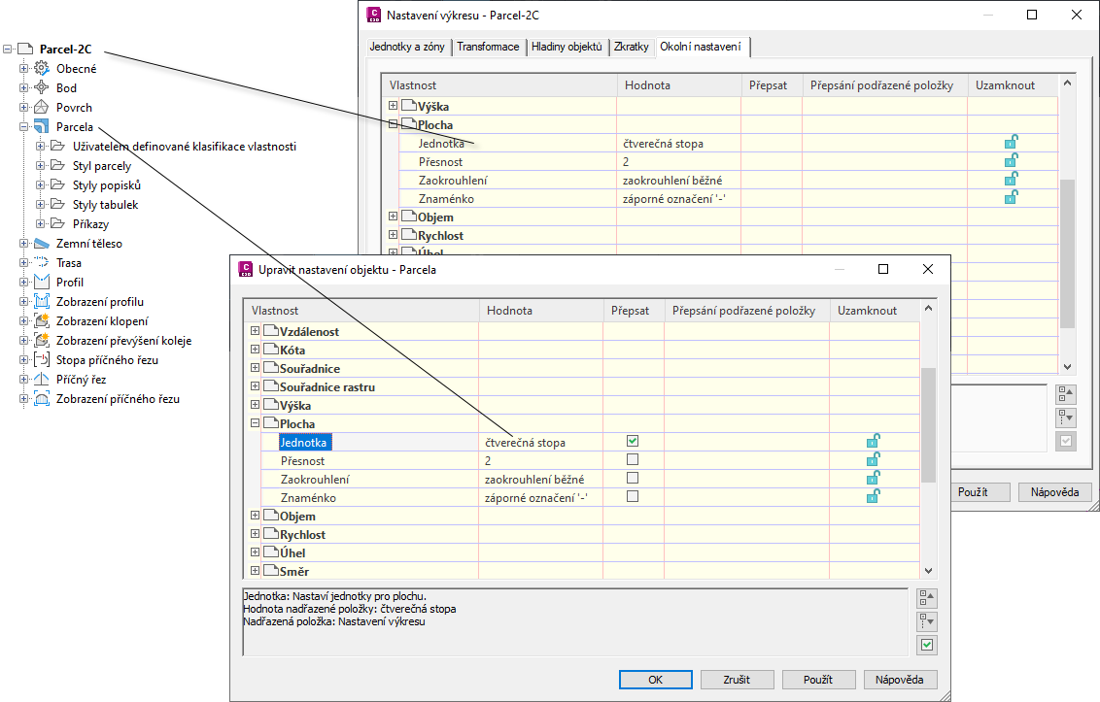Image resolution: width=1100 pixels, height=702 pixels.
Task: Click lock icon for Zaokrouhlení in Parcela dialog
Action: [873, 478]
